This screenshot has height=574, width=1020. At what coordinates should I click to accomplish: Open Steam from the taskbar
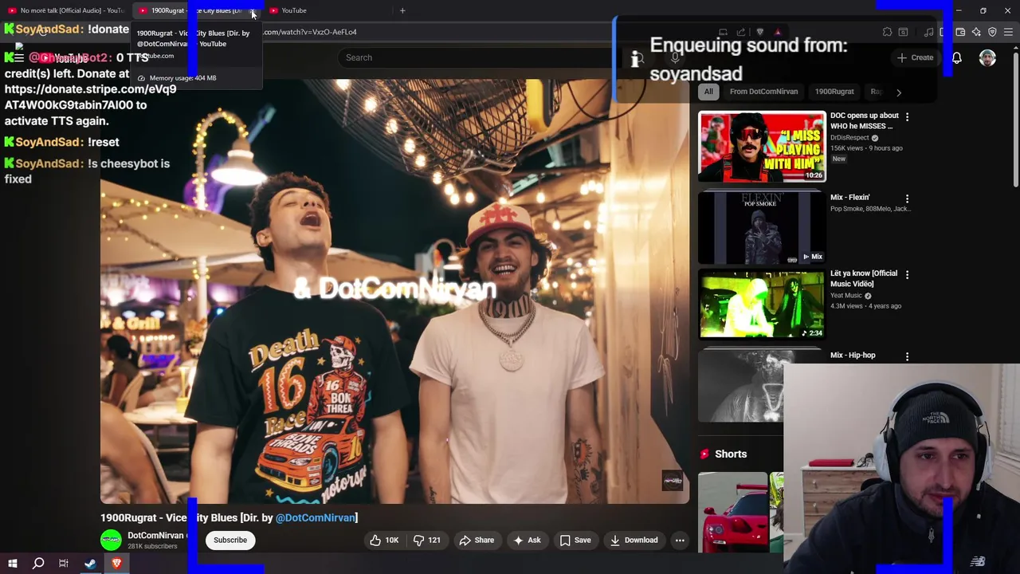90,564
